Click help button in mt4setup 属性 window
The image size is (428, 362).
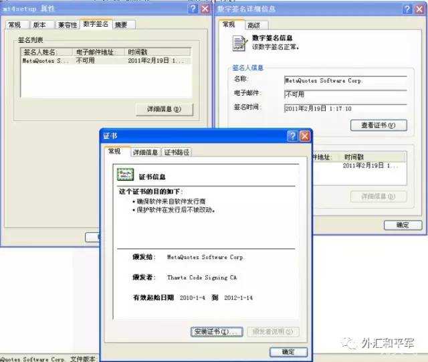[x=191, y=9]
